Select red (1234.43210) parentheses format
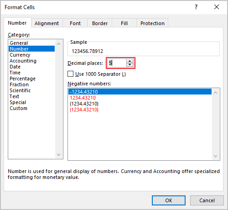 [x=140, y=110]
